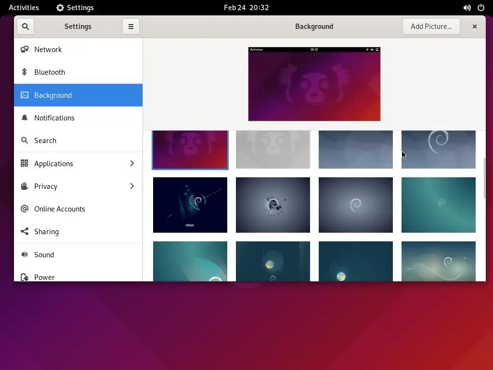Viewport: 493px width, 370px height.
Task: Select the dark teal wallpaper with glowing spiral
Action: (x=356, y=261)
